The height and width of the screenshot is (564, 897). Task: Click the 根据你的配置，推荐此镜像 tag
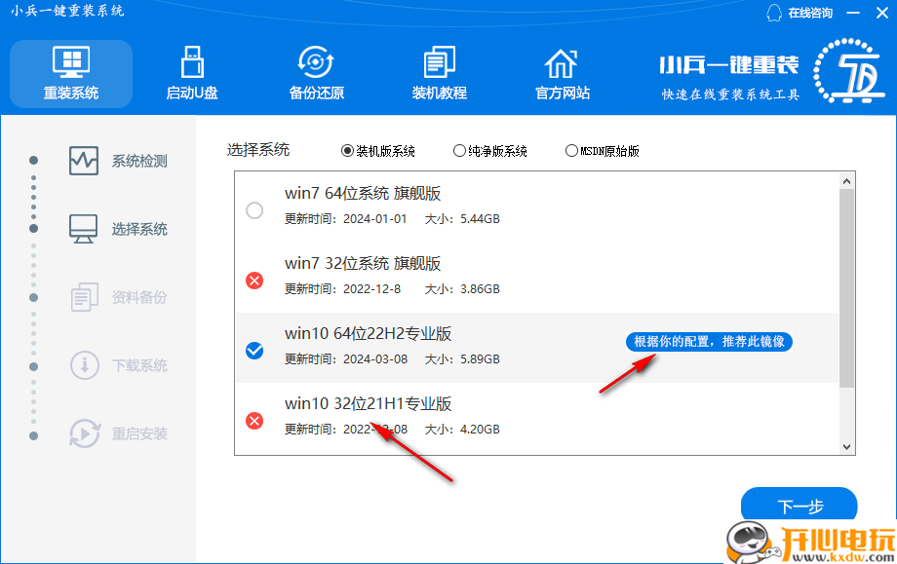(x=708, y=342)
